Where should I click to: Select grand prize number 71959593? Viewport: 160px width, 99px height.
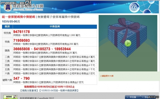click(x=21, y=40)
